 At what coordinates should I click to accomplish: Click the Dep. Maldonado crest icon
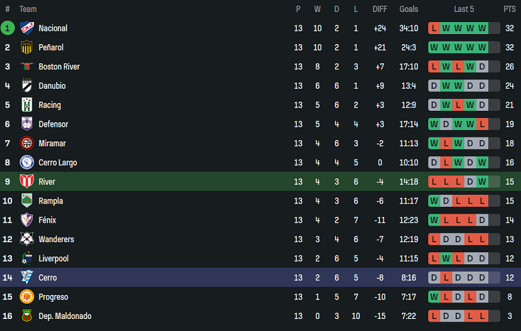point(27,316)
